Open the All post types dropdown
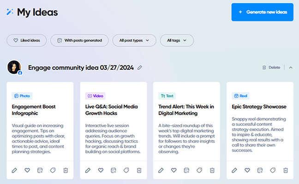 134,40
